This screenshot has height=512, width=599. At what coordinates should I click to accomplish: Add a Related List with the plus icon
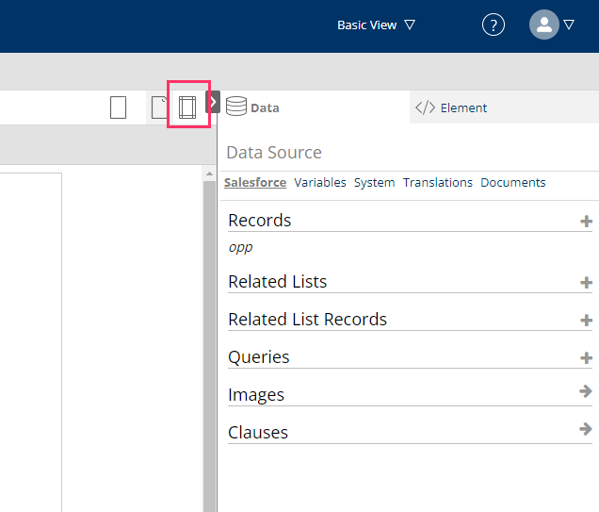tap(586, 282)
